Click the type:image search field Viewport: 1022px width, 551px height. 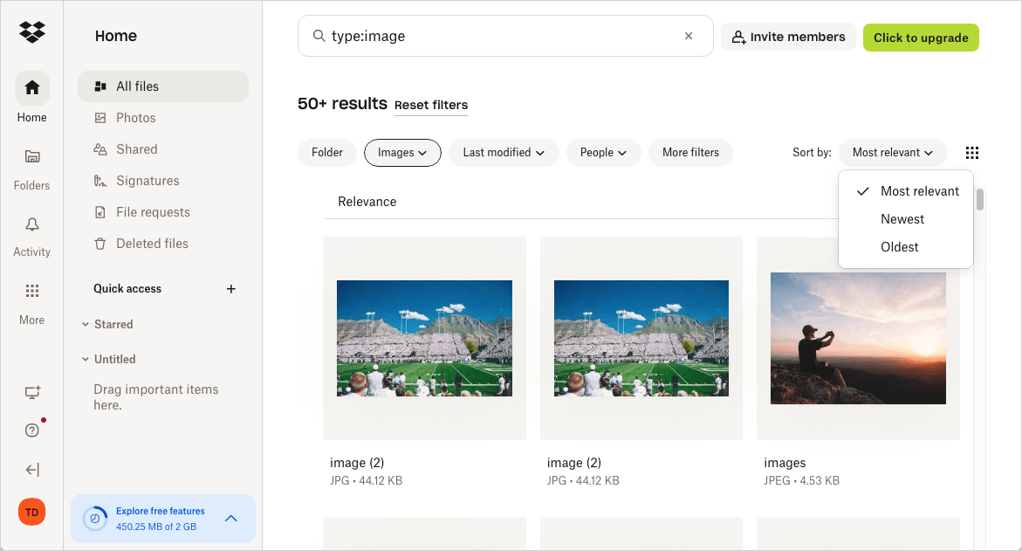pyautogui.click(x=505, y=36)
